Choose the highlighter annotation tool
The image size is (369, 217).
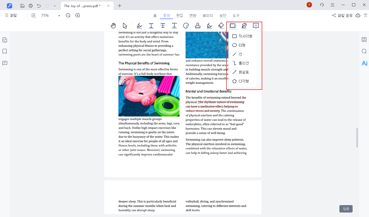[140, 26]
